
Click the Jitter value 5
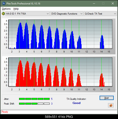pyautogui.click(x=52, y=99)
